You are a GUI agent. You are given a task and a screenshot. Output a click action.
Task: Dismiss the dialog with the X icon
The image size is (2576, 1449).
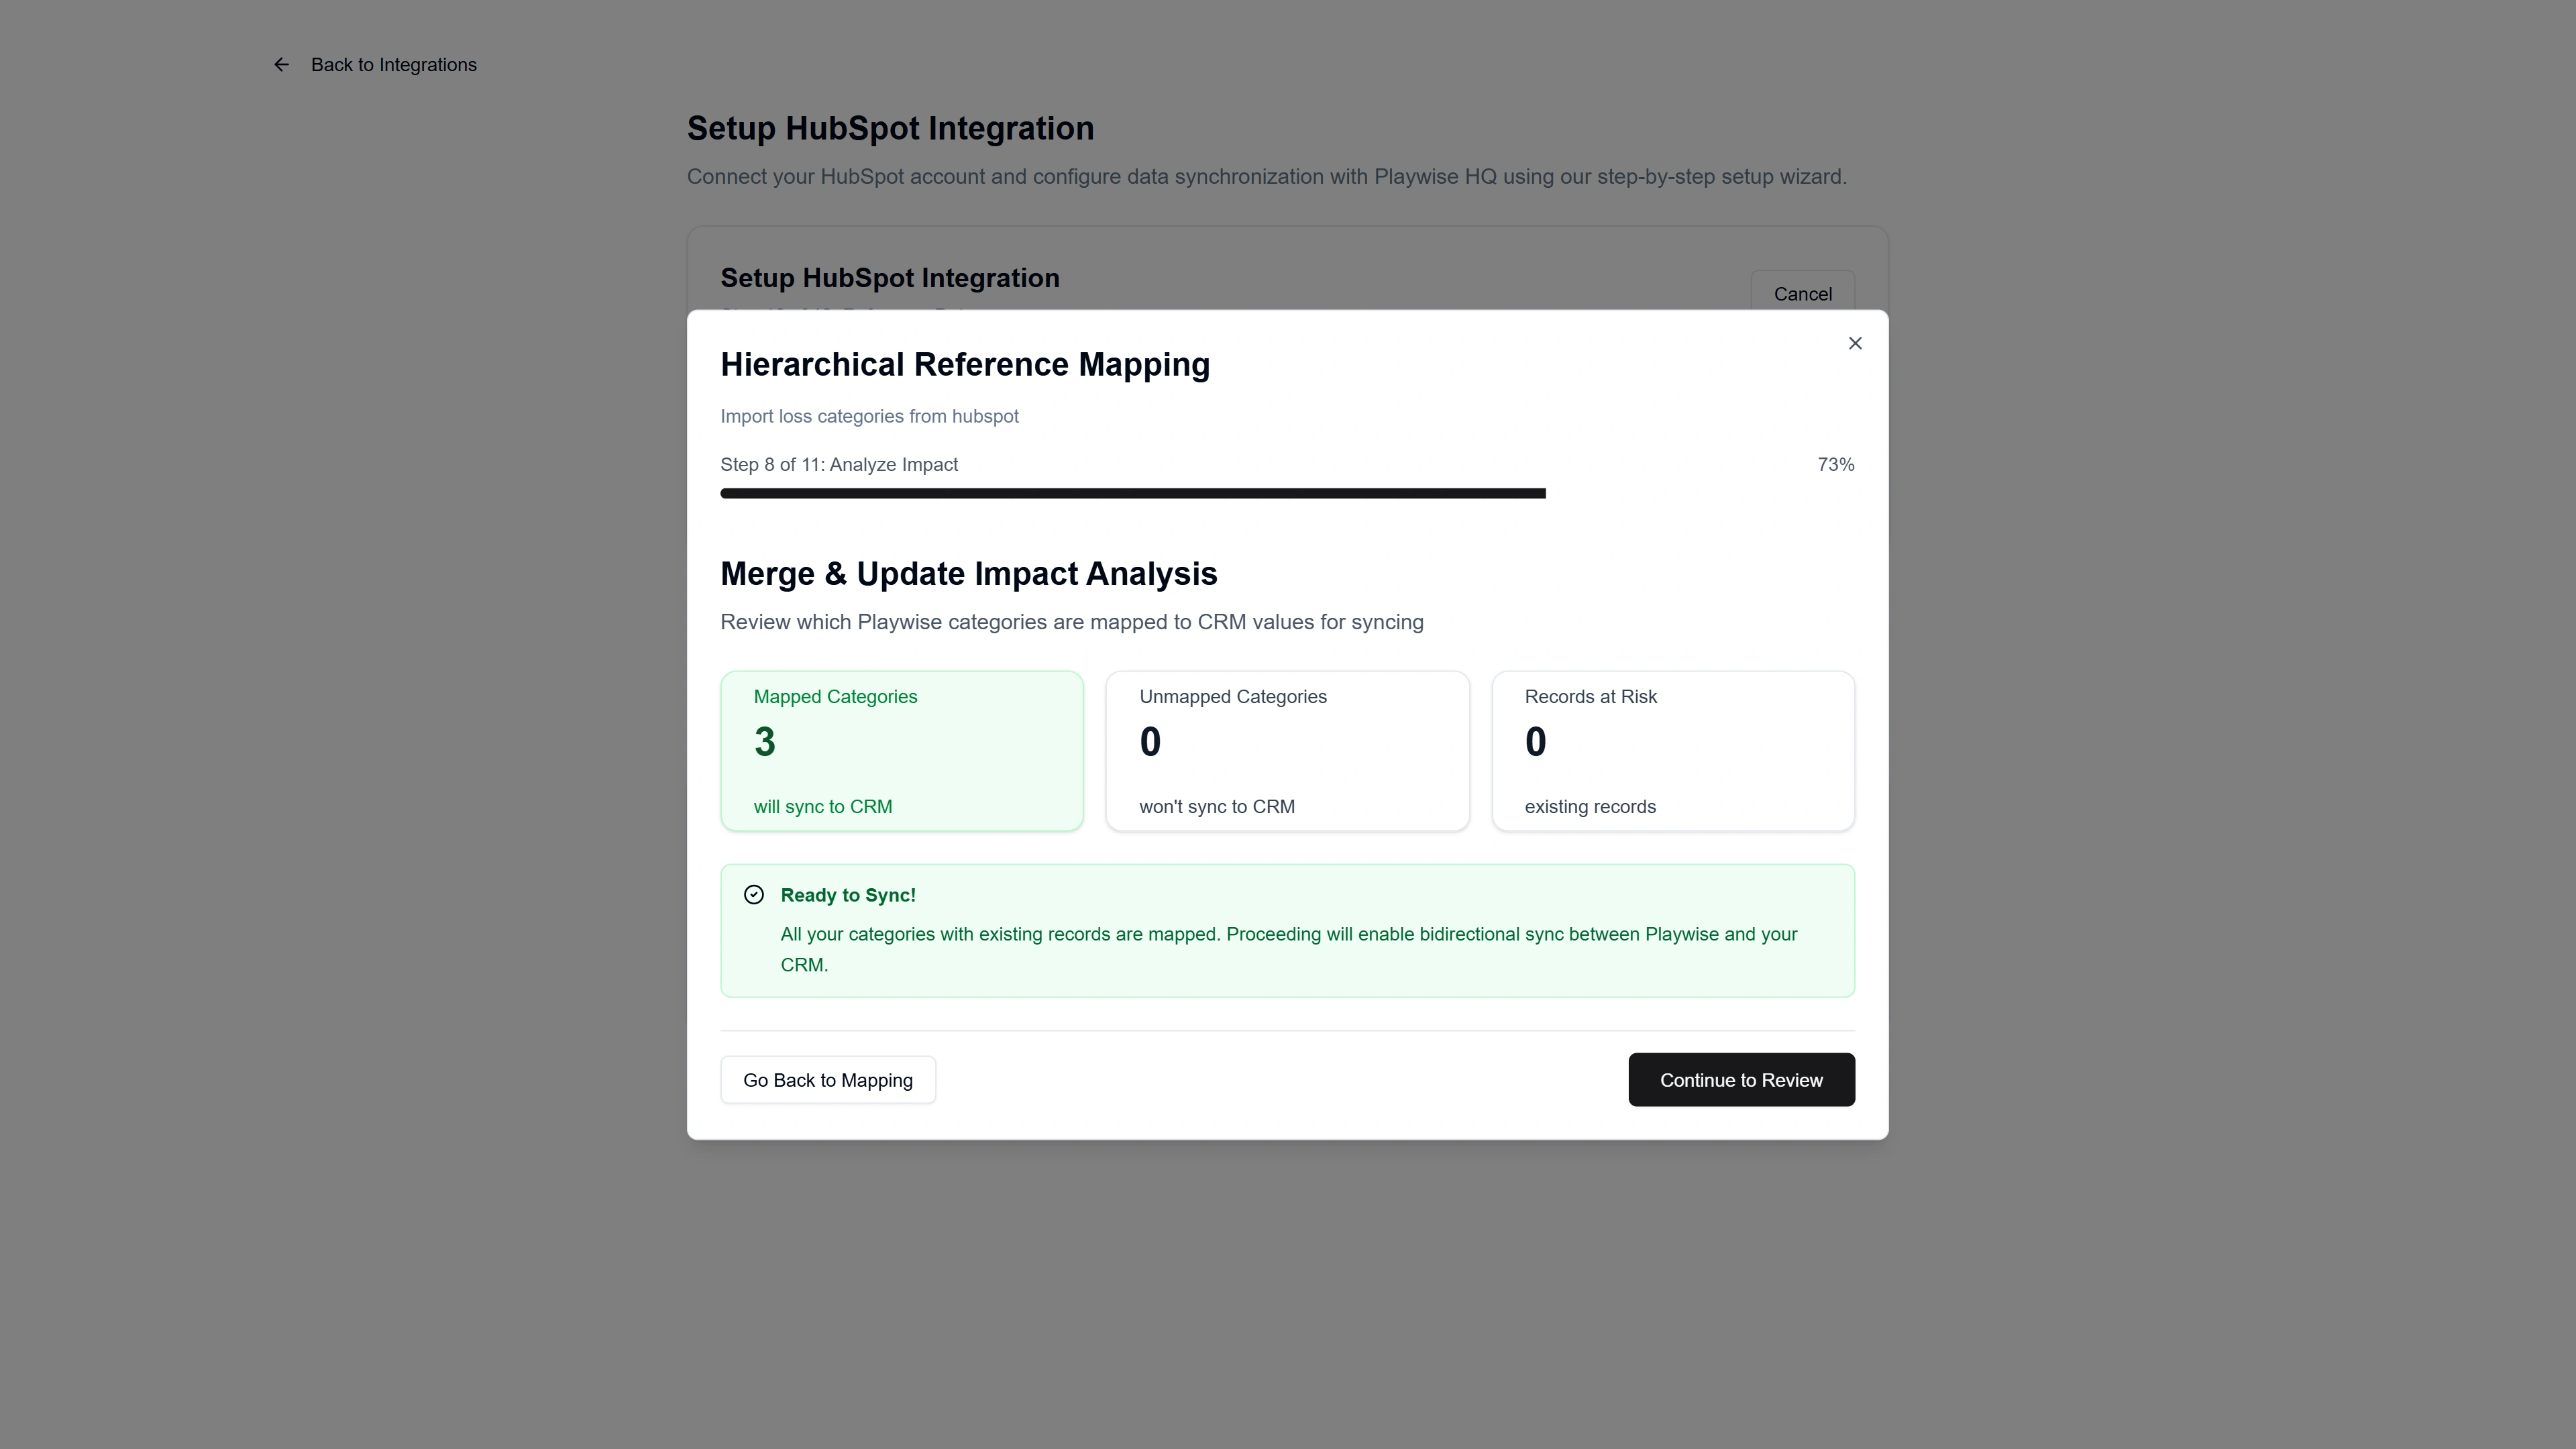1855,343
